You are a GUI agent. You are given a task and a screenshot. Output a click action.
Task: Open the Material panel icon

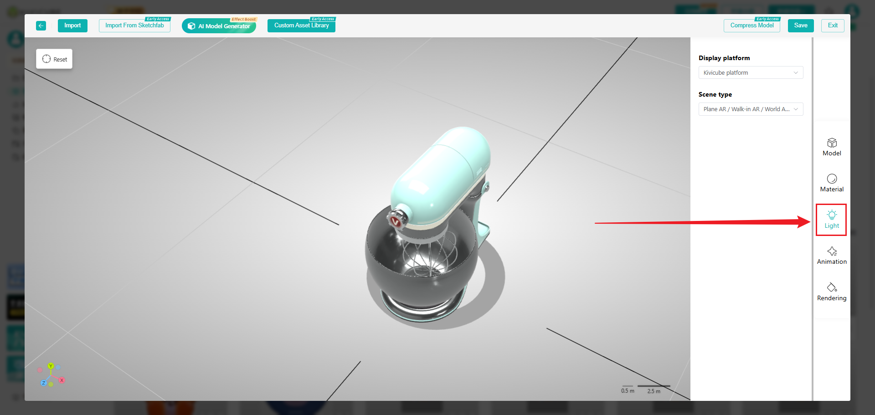(x=832, y=183)
